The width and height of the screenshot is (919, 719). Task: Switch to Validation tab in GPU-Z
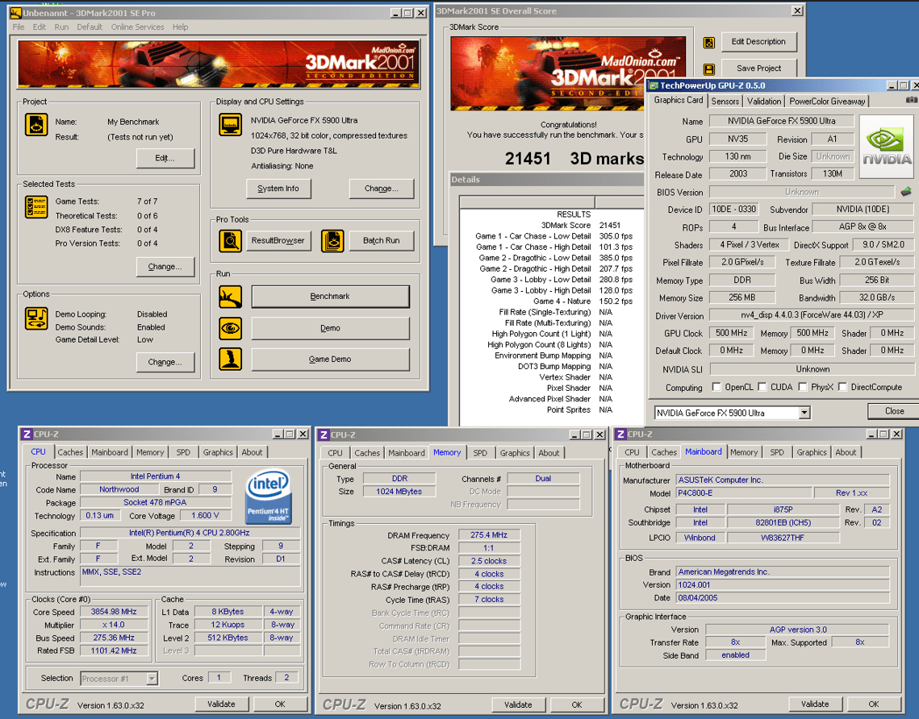point(764,102)
